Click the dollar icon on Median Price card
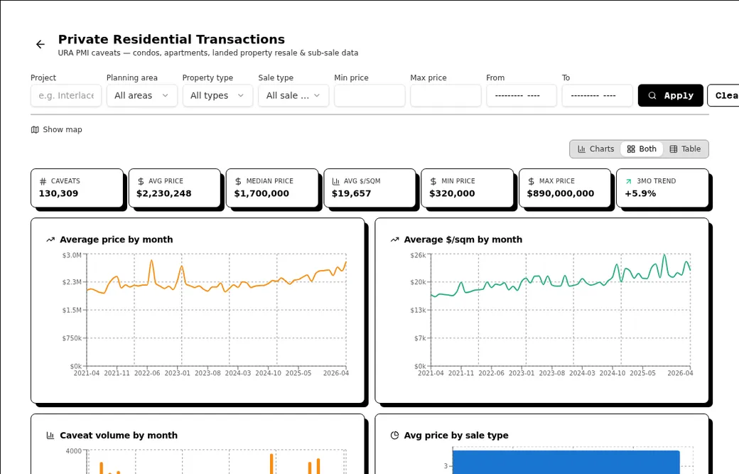 click(238, 181)
